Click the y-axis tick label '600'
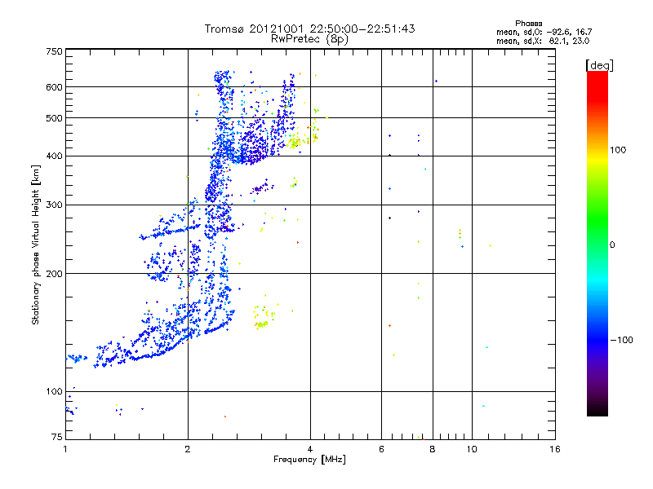The height and width of the screenshot is (489, 653). tap(54, 87)
